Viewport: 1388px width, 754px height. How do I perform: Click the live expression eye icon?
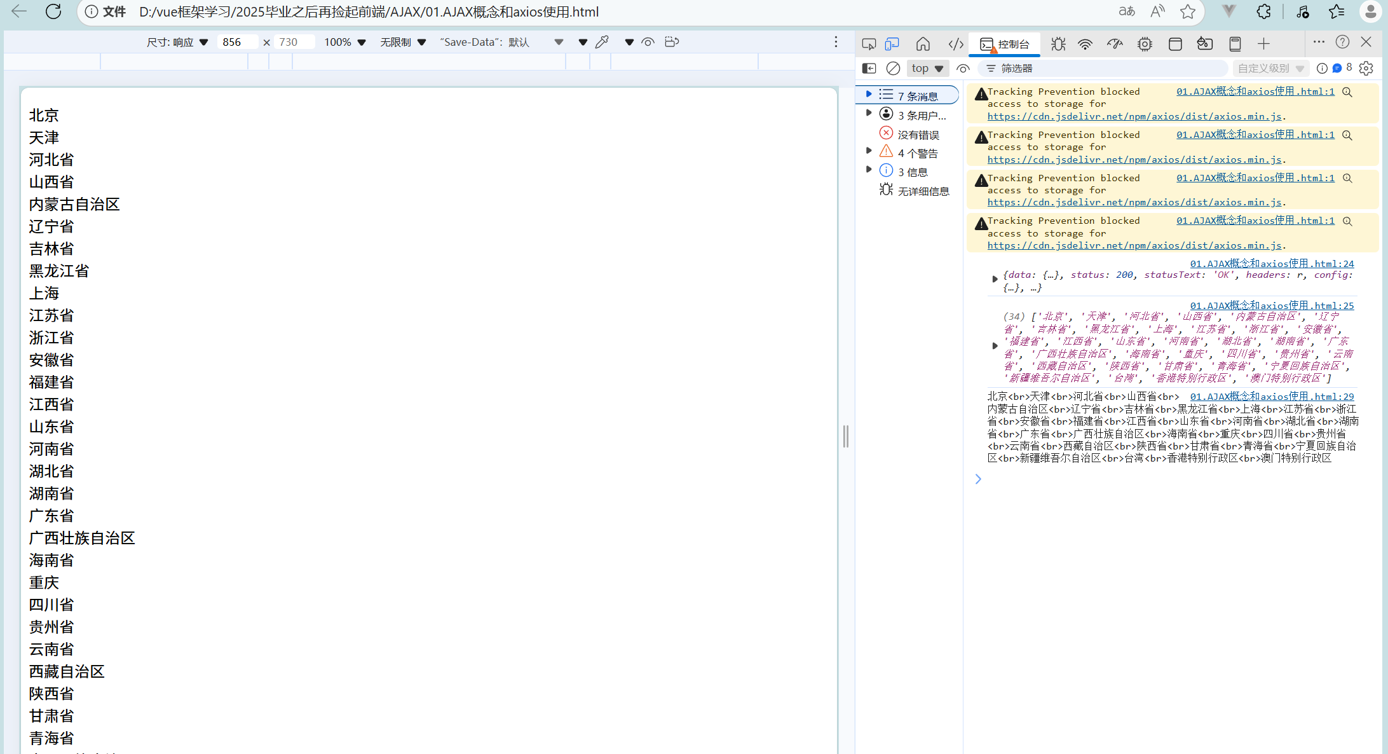(963, 68)
